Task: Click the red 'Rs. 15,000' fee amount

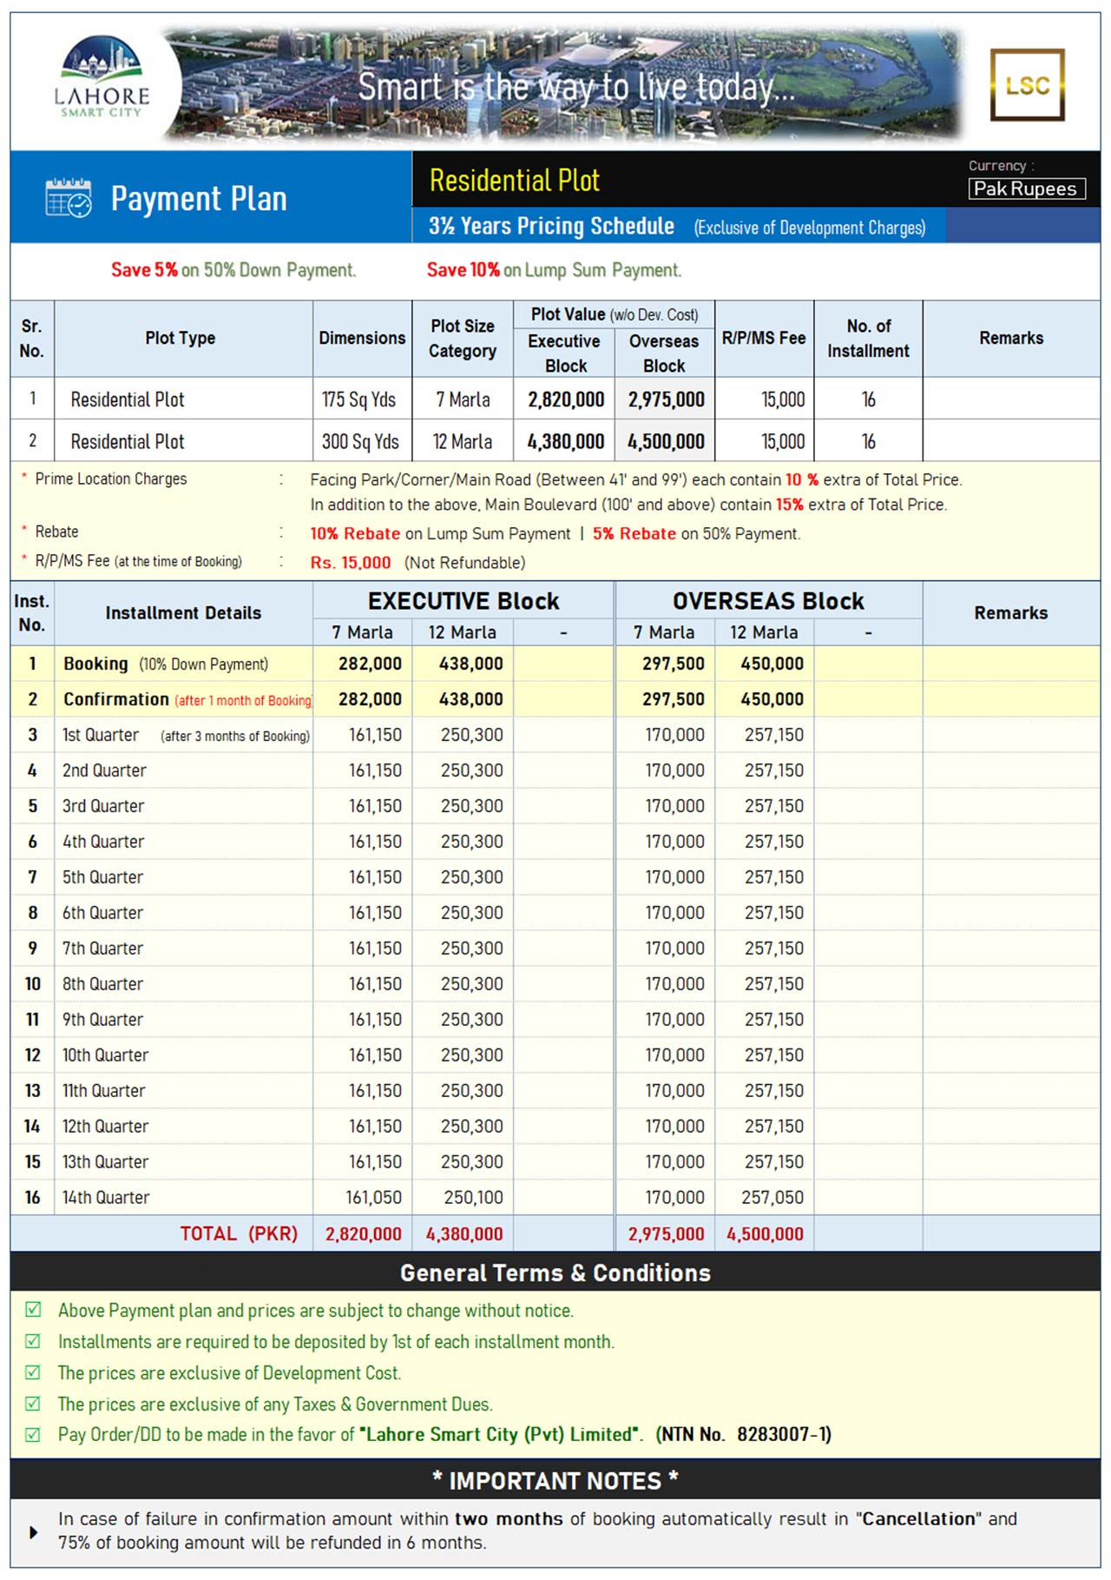Action: point(351,562)
